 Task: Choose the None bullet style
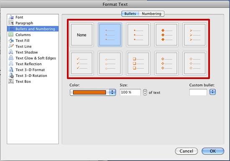pyautogui.click(x=82, y=35)
